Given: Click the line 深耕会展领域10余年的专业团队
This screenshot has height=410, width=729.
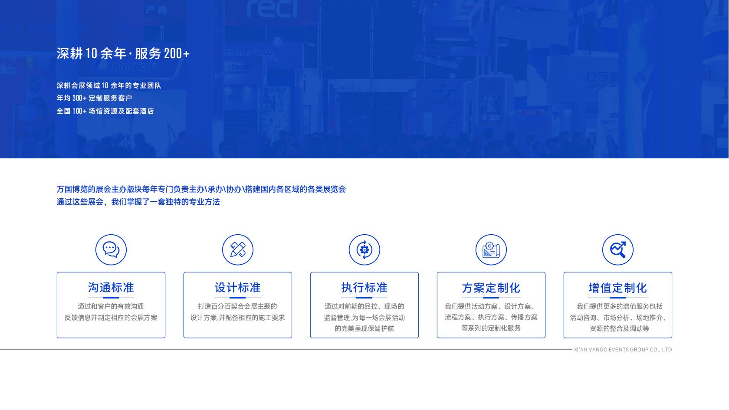Looking at the screenshot, I should (109, 85).
